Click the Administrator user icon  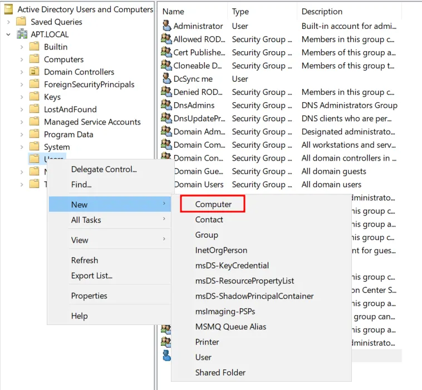pos(167,26)
